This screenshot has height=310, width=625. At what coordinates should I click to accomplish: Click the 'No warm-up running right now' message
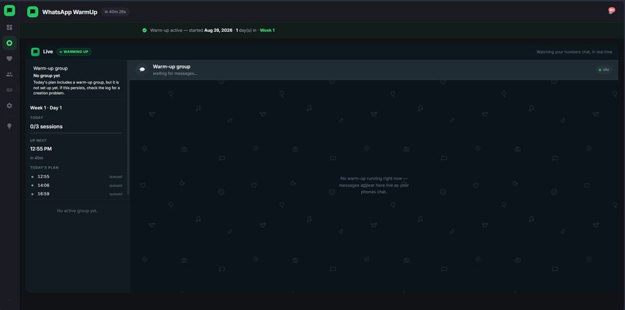click(375, 185)
